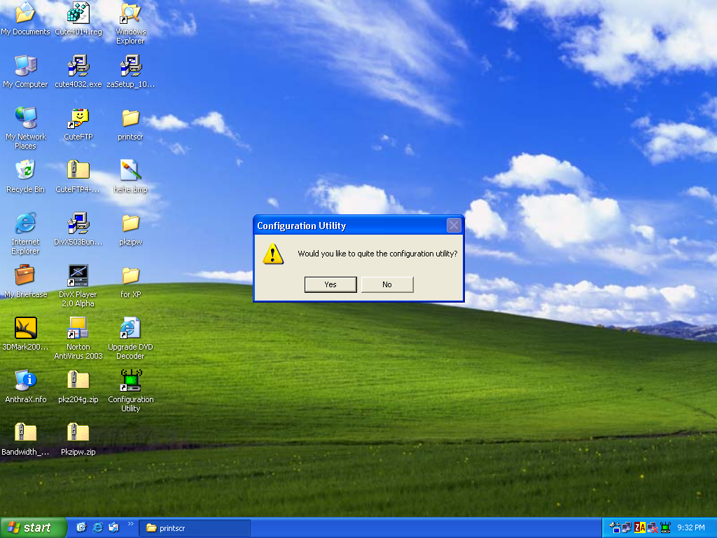Image resolution: width=717 pixels, height=538 pixels.
Task: Expand the Quick Launch overflow chevron
Action: click(x=131, y=524)
